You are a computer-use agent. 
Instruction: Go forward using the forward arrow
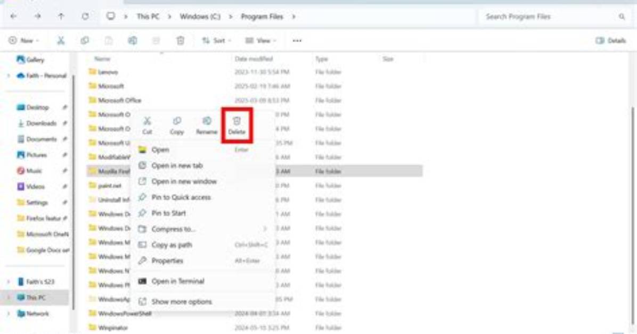(x=37, y=16)
